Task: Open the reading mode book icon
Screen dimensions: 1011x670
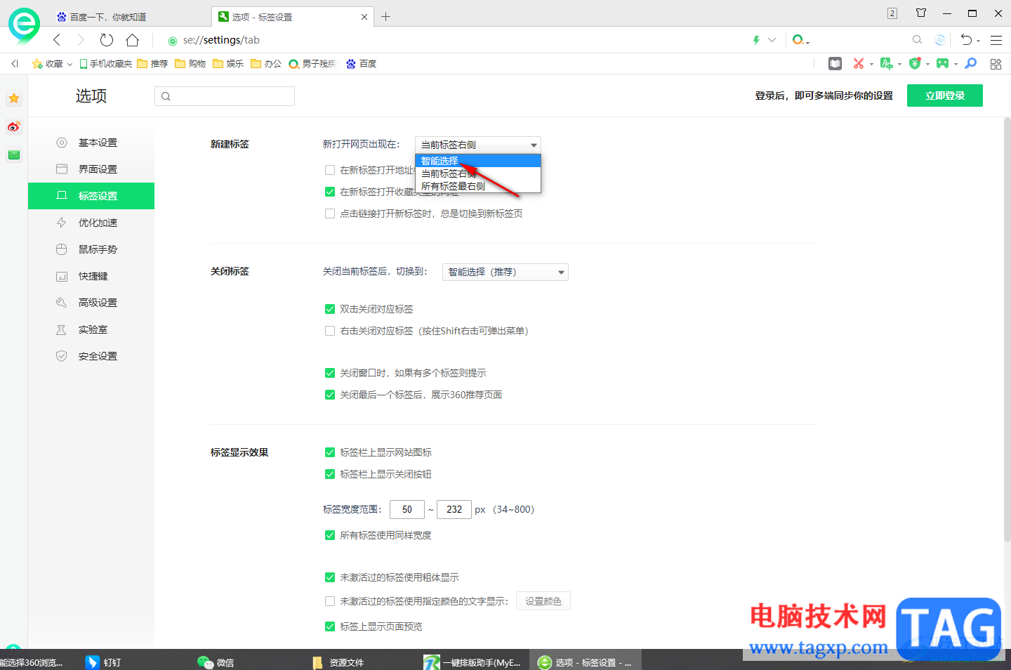Action: click(835, 63)
